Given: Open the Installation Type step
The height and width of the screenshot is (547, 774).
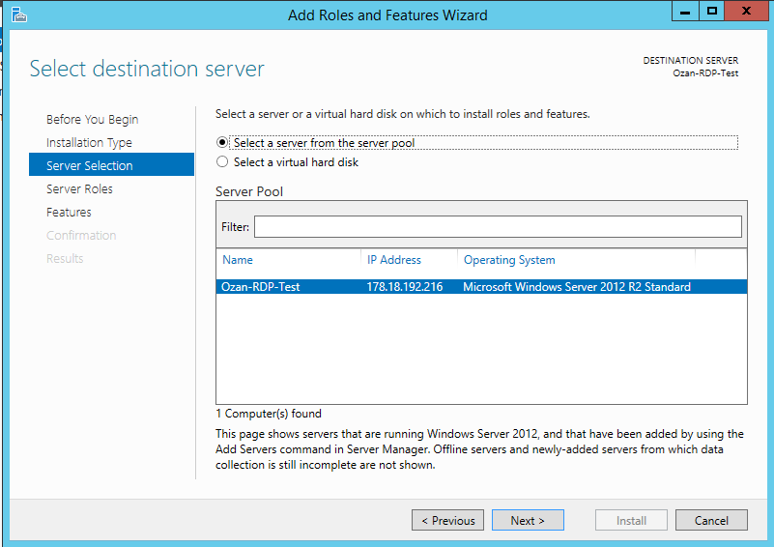Looking at the screenshot, I should point(89,143).
